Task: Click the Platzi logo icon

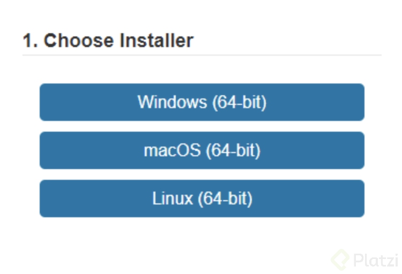Action: coord(340,260)
